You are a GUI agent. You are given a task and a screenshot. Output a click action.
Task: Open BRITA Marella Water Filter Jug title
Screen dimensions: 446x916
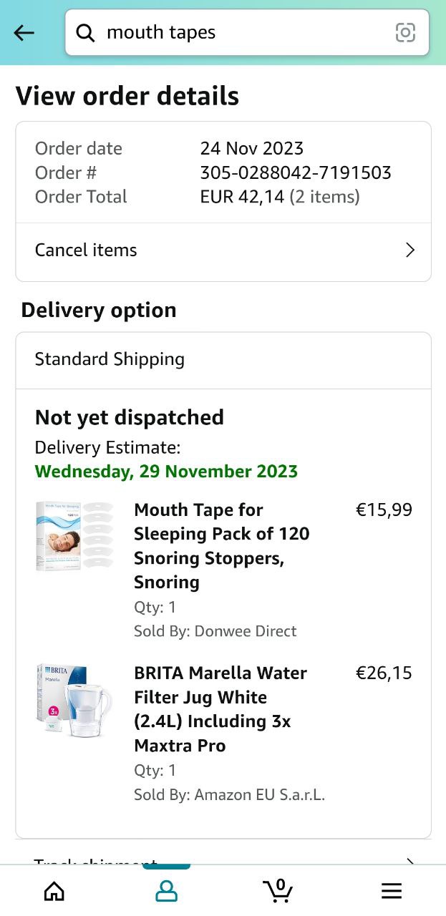pyautogui.click(x=220, y=708)
